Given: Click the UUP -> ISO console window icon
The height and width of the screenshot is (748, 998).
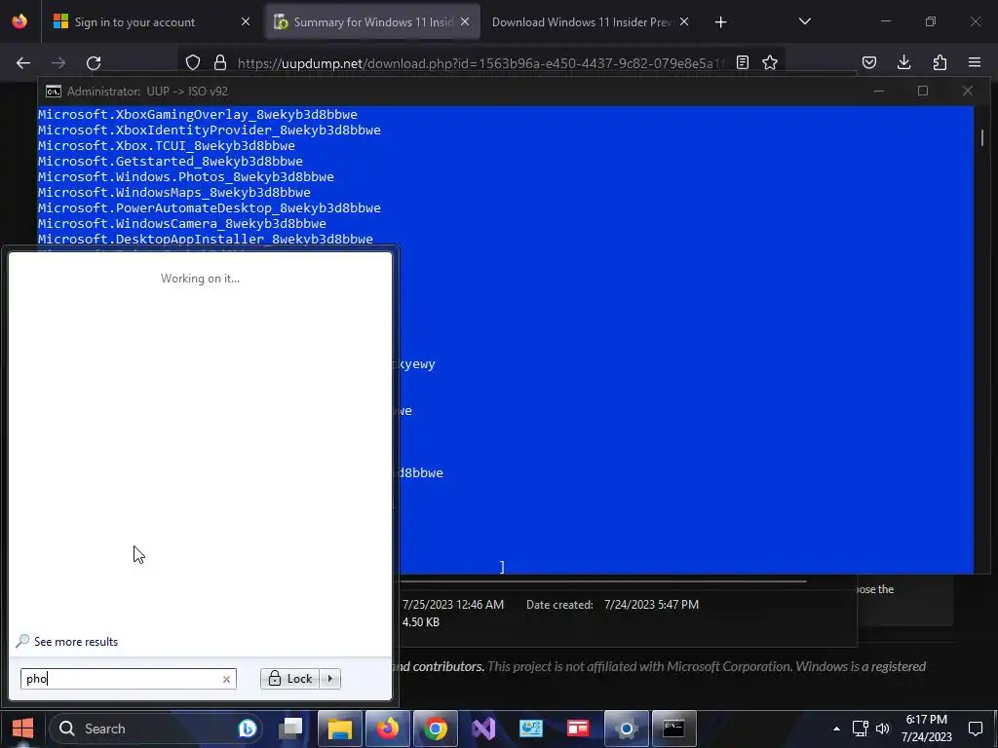Looking at the screenshot, I should click(x=54, y=92).
